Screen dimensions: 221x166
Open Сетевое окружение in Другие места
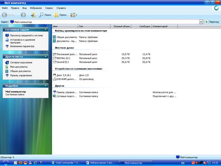point(21,62)
